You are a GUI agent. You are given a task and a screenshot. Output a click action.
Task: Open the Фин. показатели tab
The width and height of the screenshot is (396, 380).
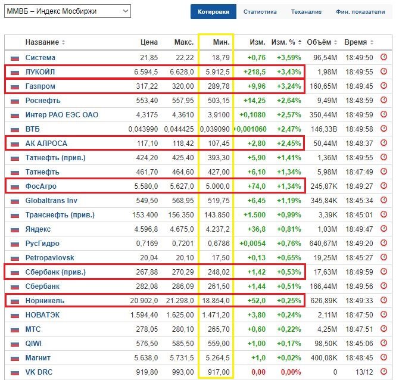pos(360,12)
